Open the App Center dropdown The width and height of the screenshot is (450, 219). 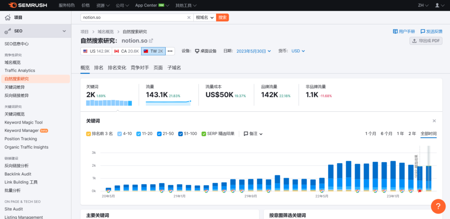pyautogui.click(x=152, y=5)
